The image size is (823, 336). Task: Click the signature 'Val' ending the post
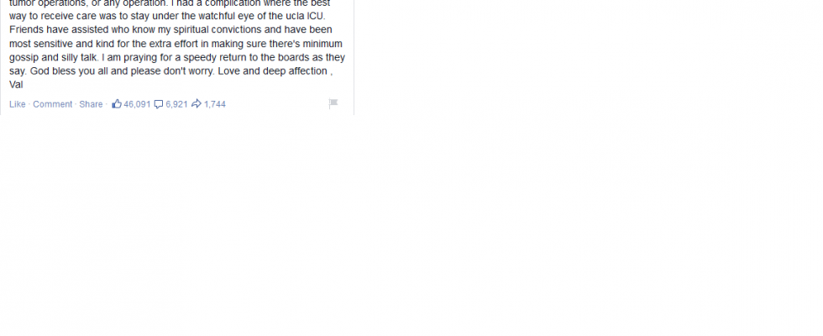[x=16, y=85]
